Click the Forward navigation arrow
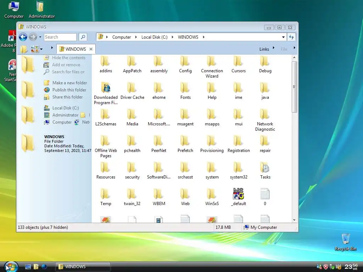The height and width of the screenshot is (272, 363). click(33, 37)
